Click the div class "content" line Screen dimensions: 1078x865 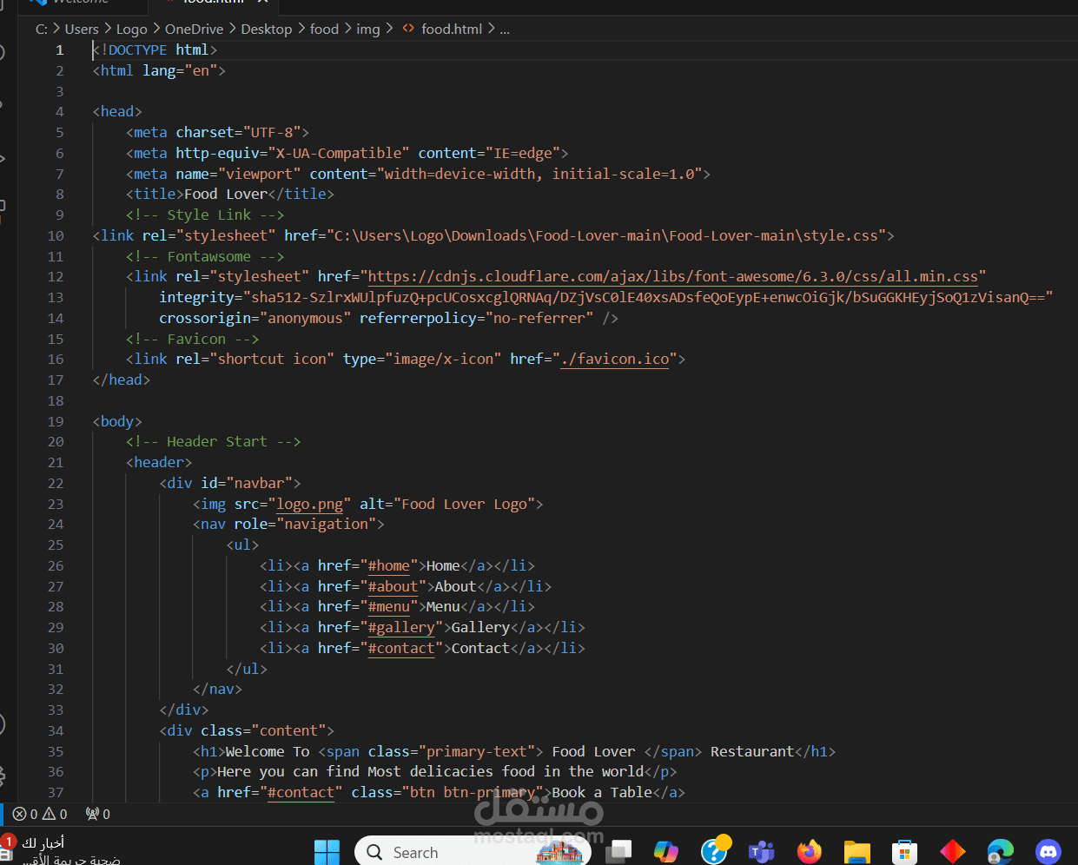tap(247, 730)
